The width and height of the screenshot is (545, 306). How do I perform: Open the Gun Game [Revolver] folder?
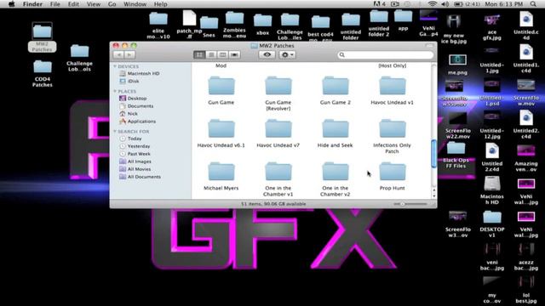click(278, 86)
